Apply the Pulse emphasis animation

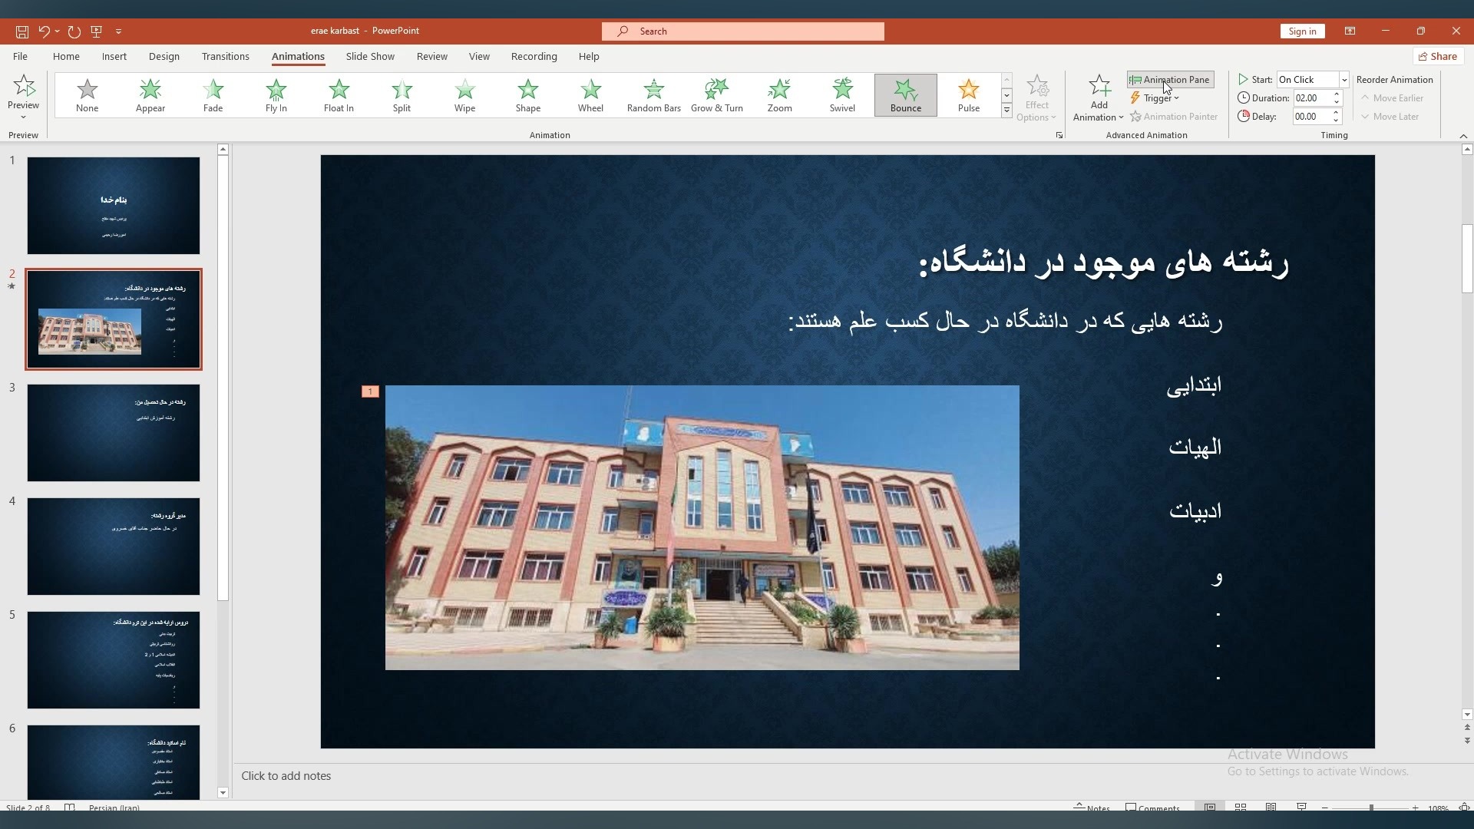click(x=968, y=95)
